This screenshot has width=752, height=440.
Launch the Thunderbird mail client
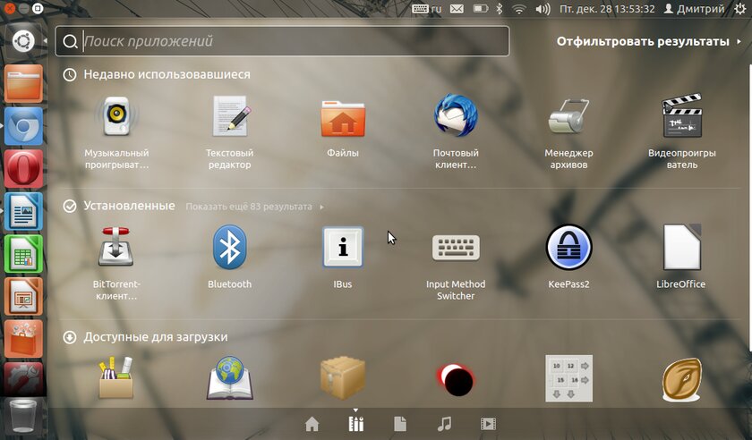(456, 117)
